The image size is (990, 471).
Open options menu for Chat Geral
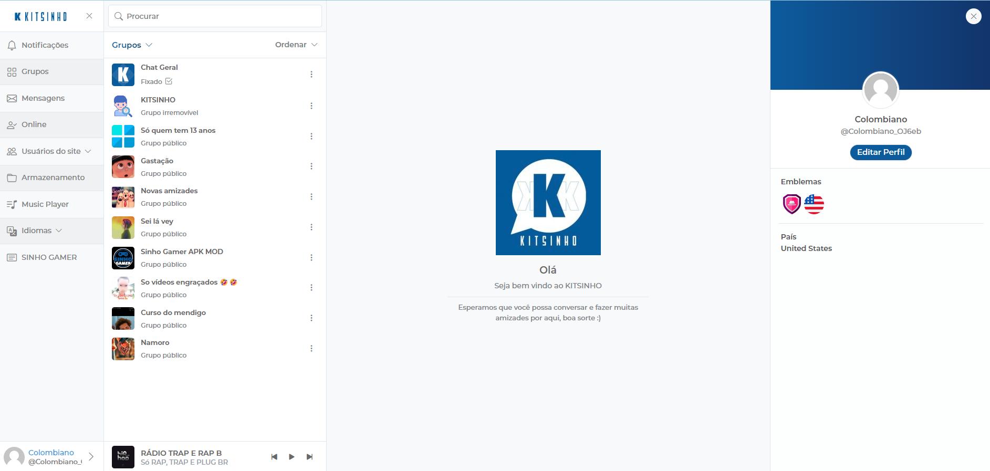311,75
